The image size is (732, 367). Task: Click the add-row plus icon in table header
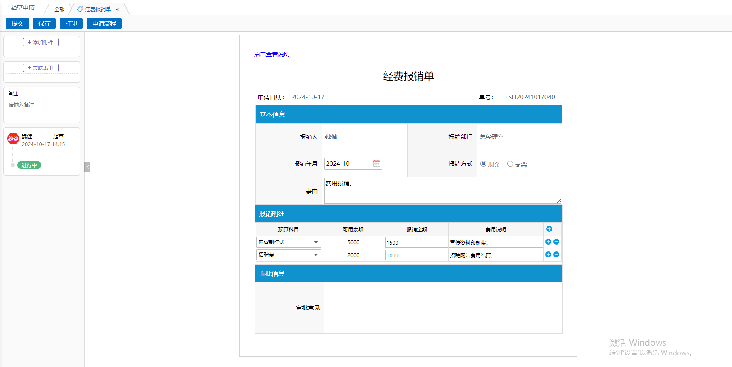[549, 229]
